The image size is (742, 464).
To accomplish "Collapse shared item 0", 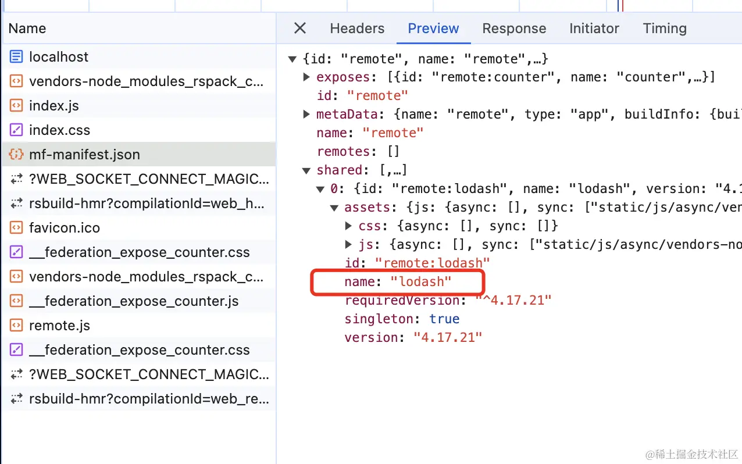I will pyautogui.click(x=320, y=189).
